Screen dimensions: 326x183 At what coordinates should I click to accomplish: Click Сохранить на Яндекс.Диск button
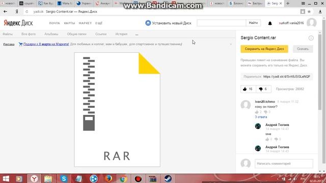[x=264, y=49]
